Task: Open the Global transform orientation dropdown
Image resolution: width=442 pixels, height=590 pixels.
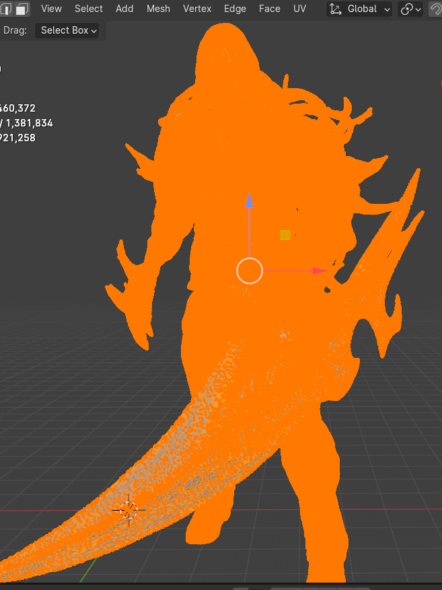Action: 359,9
